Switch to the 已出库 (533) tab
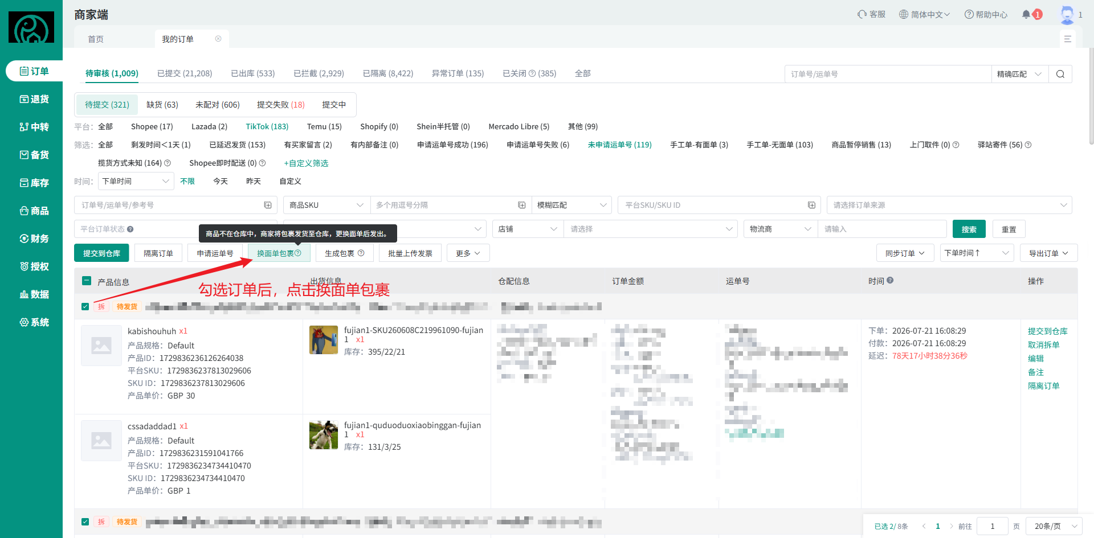 [253, 73]
